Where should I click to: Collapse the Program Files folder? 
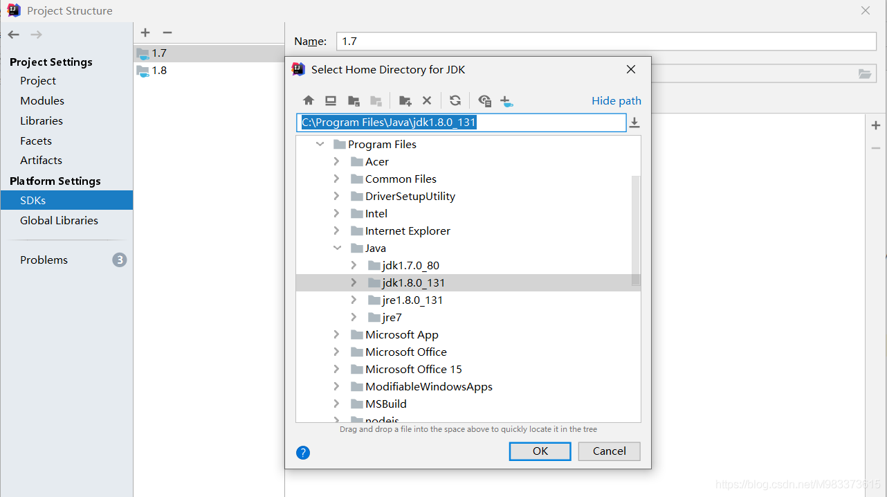tap(320, 144)
